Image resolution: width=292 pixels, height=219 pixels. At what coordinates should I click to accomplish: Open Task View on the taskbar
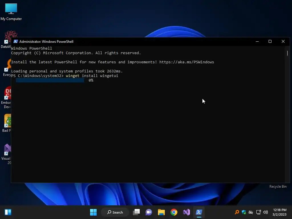[136, 212]
